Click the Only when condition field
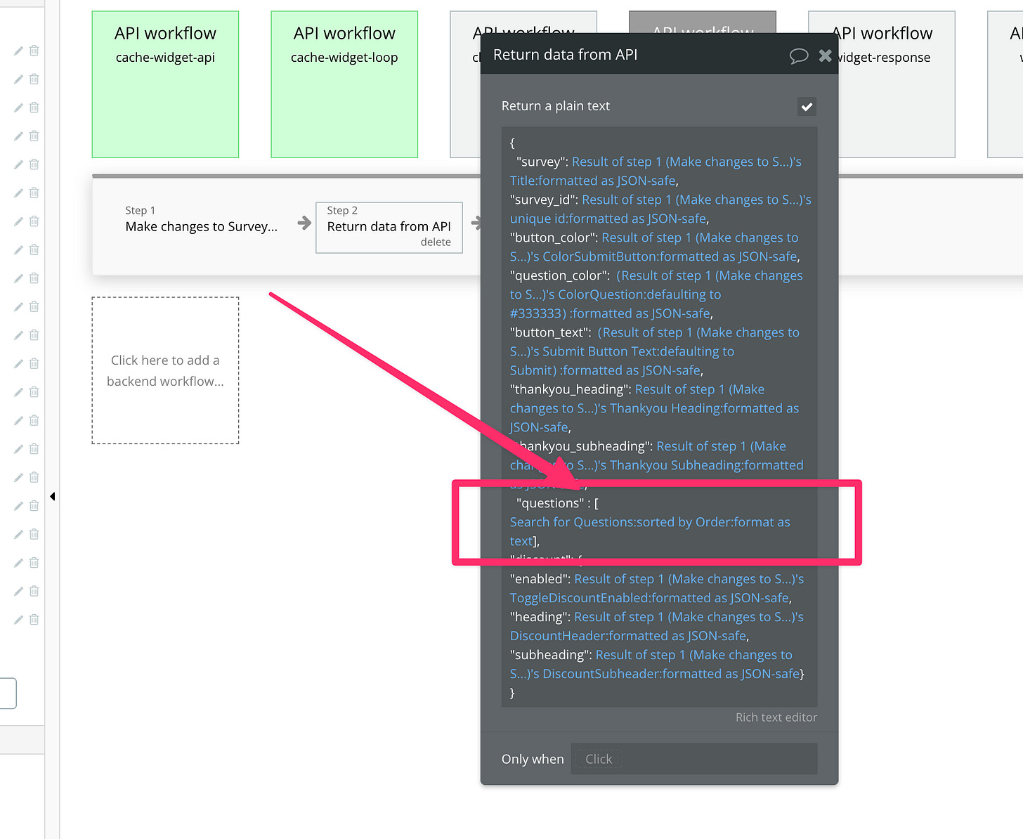Viewport: 1023px width, 839px height. click(x=693, y=759)
